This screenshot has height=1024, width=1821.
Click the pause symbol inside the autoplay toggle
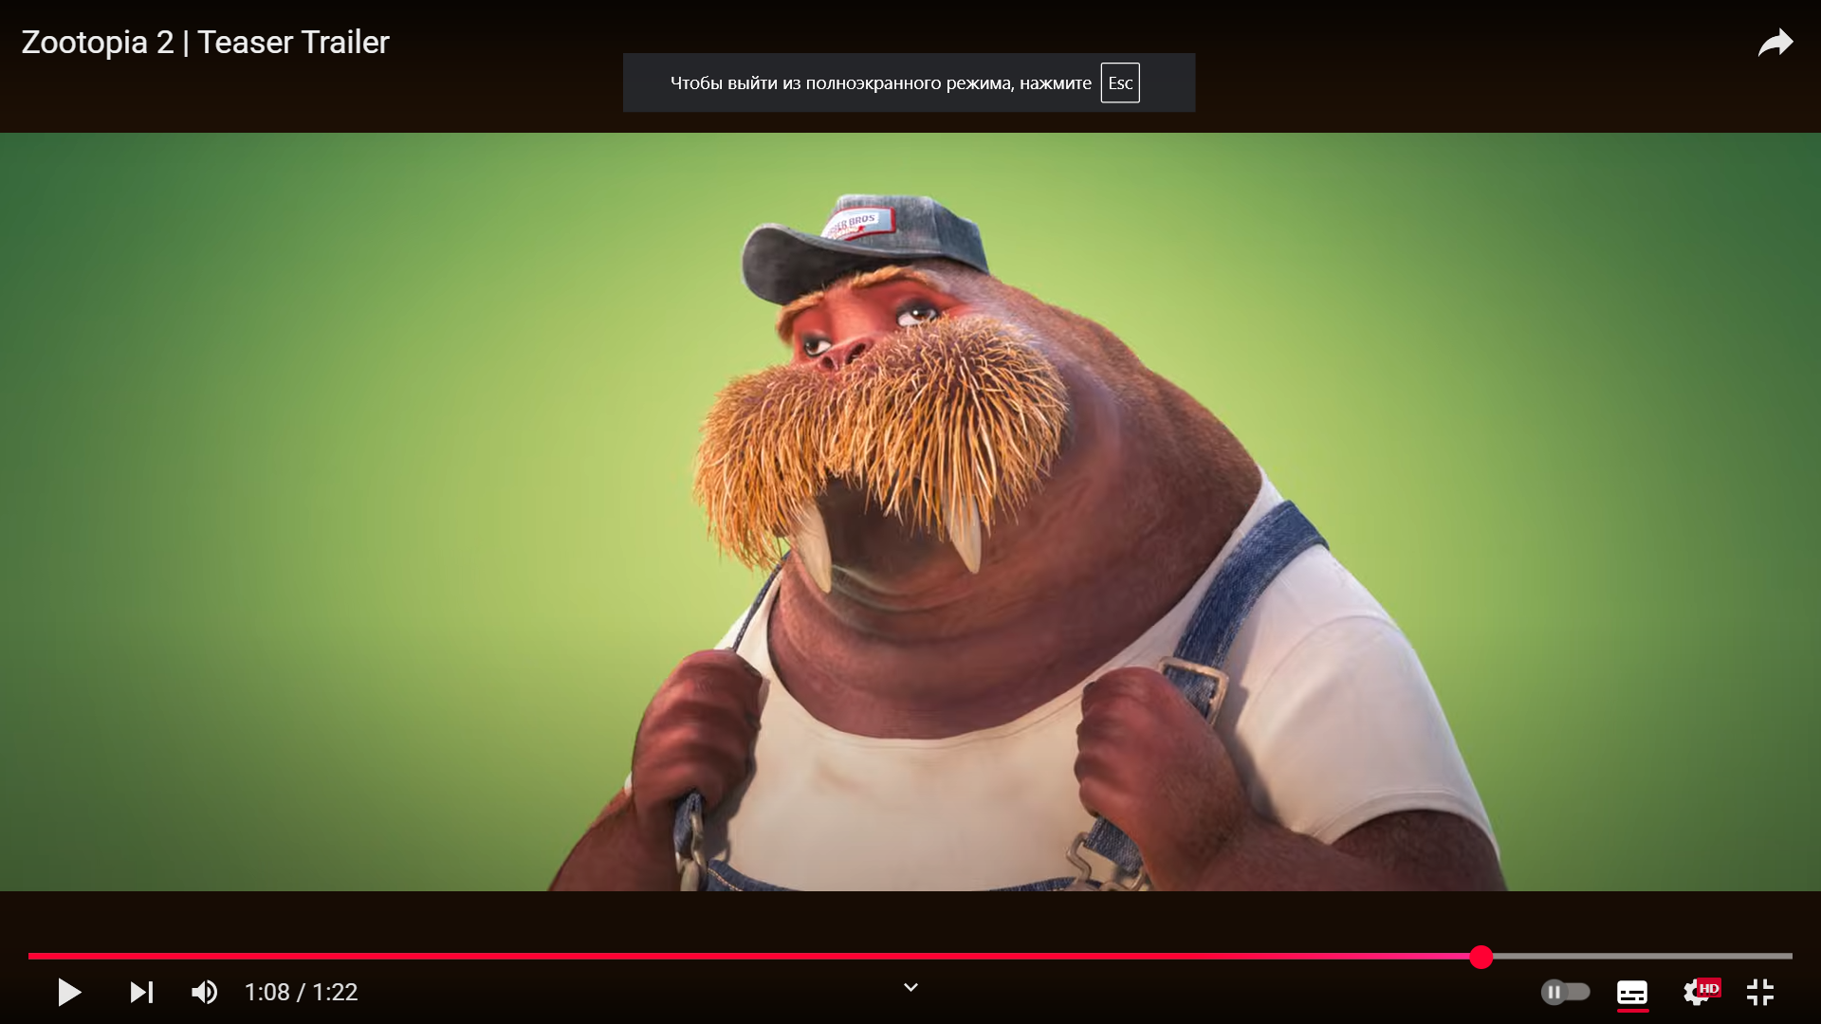coord(1554,992)
